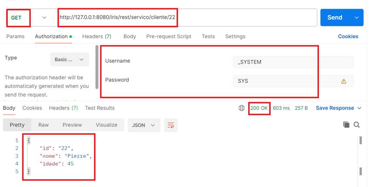Click the copy response body icon

(346, 125)
